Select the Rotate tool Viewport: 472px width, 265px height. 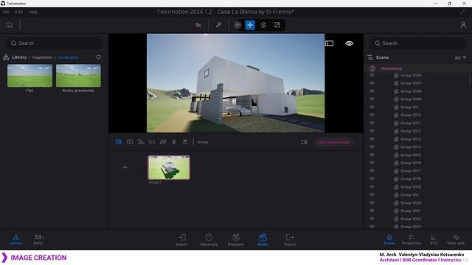pyautogui.click(x=263, y=25)
